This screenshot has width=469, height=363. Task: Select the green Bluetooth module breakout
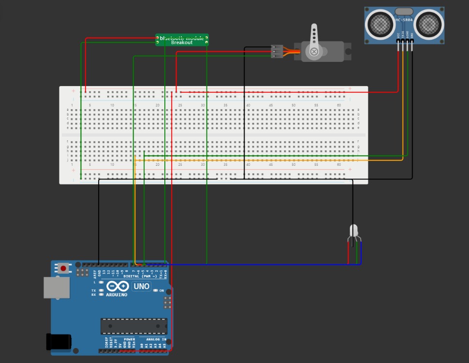click(182, 40)
